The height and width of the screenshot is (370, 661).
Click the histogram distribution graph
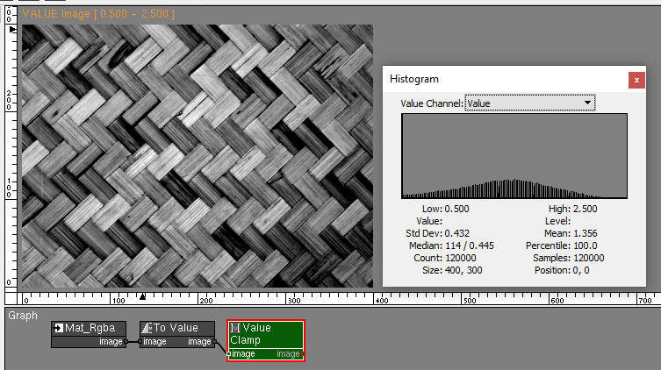[514, 156]
